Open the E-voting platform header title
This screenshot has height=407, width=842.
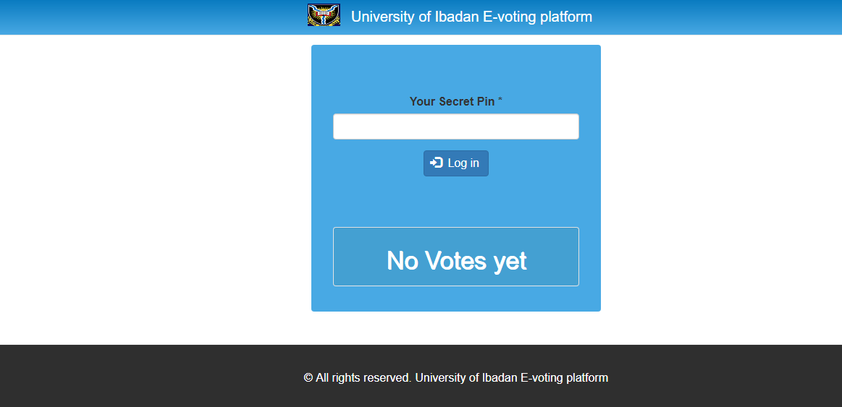click(x=471, y=17)
